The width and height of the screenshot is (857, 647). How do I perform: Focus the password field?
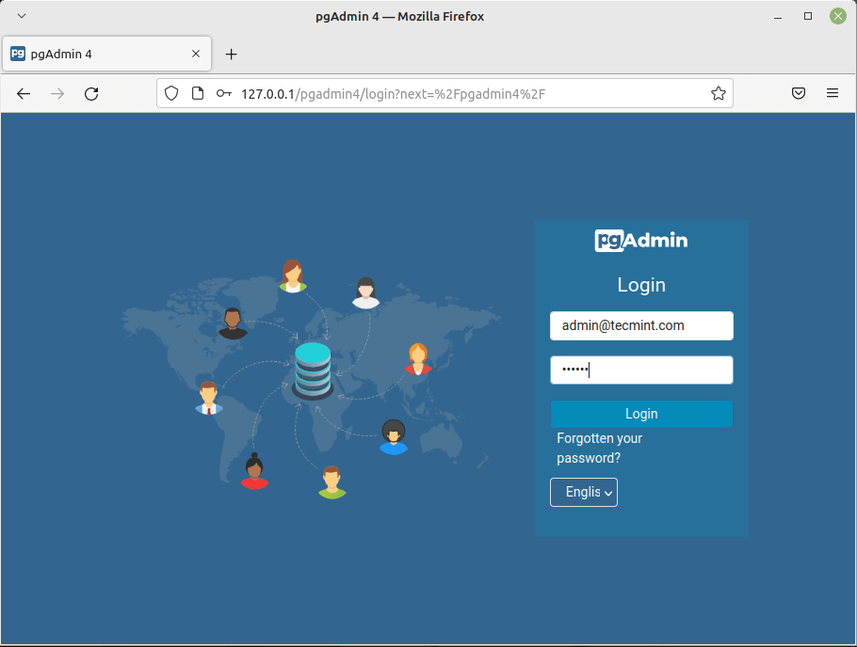coord(641,371)
